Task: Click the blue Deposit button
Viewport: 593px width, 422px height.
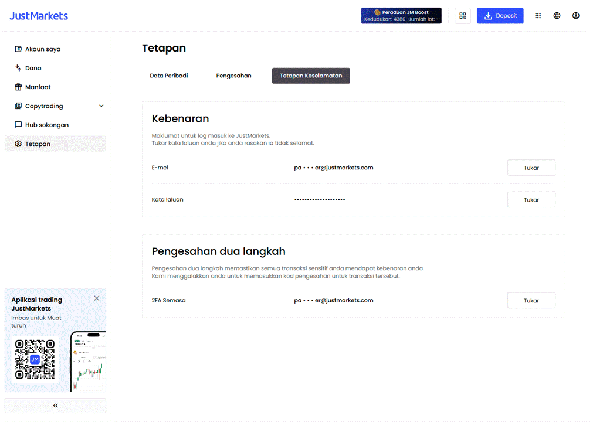Action: pyautogui.click(x=500, y=15)
